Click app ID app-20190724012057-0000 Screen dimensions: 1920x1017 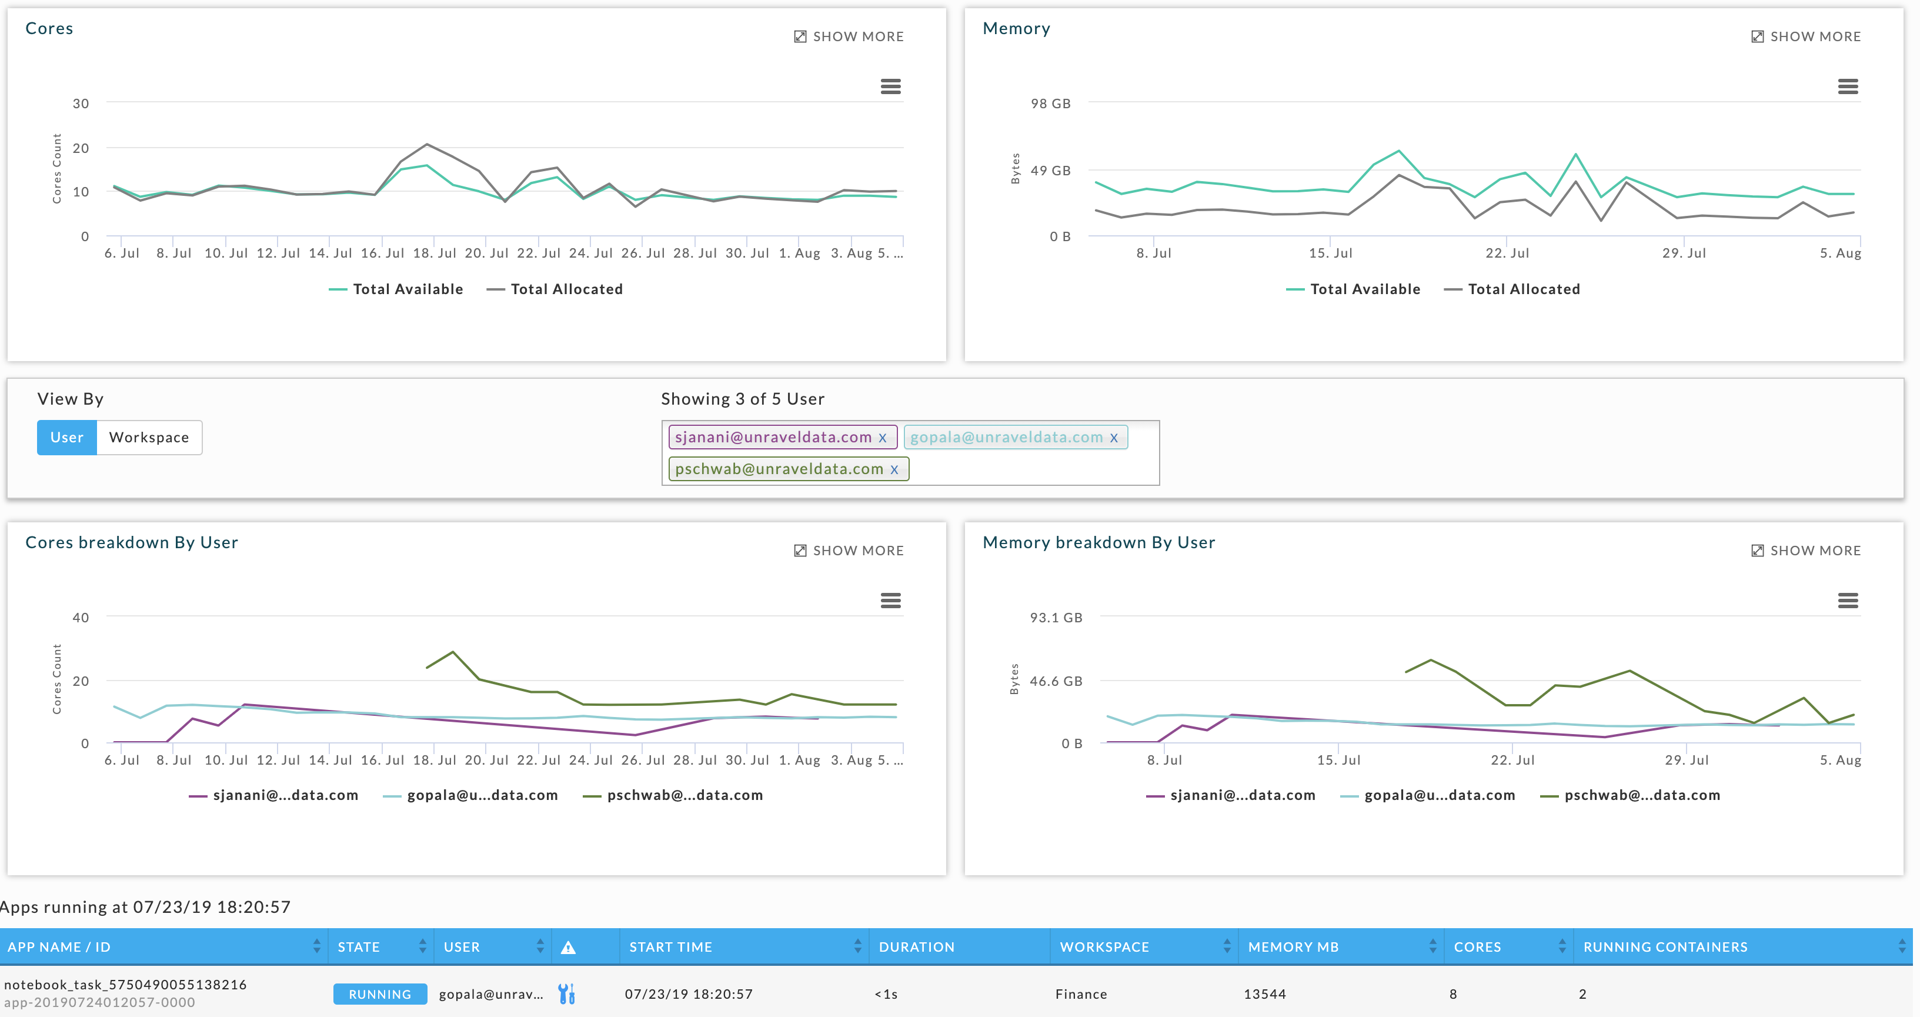(x=100, y=1003)
